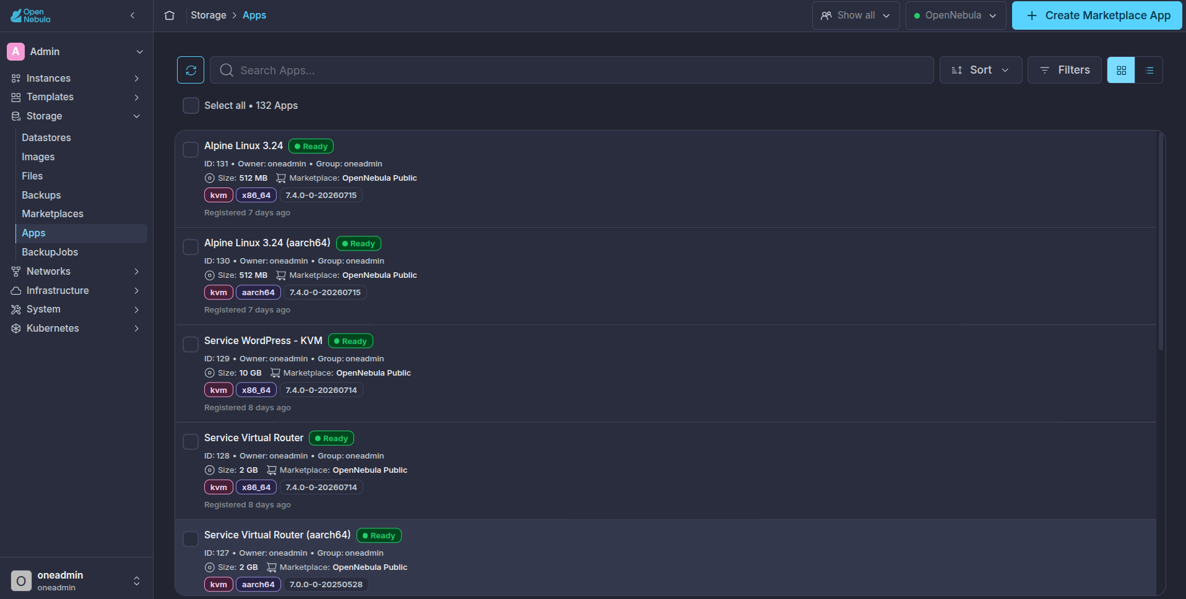Click the size disk icon for Alpine Linux 3.24

(209, 178)
